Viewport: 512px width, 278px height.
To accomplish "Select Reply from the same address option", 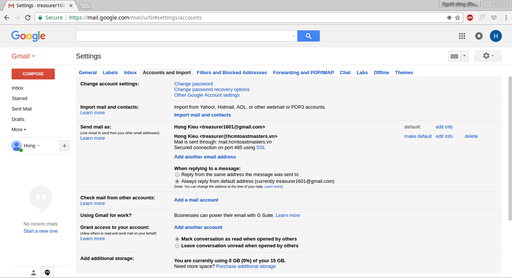I will tap(177, 175).
